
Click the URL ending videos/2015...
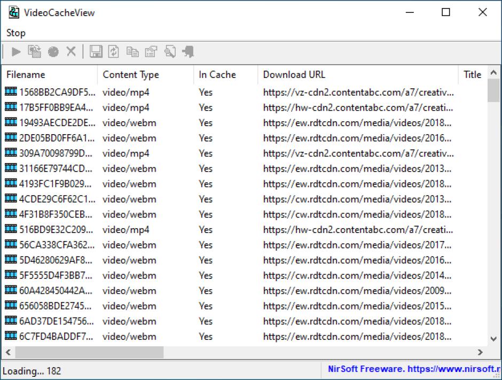(x=357, y=306)
